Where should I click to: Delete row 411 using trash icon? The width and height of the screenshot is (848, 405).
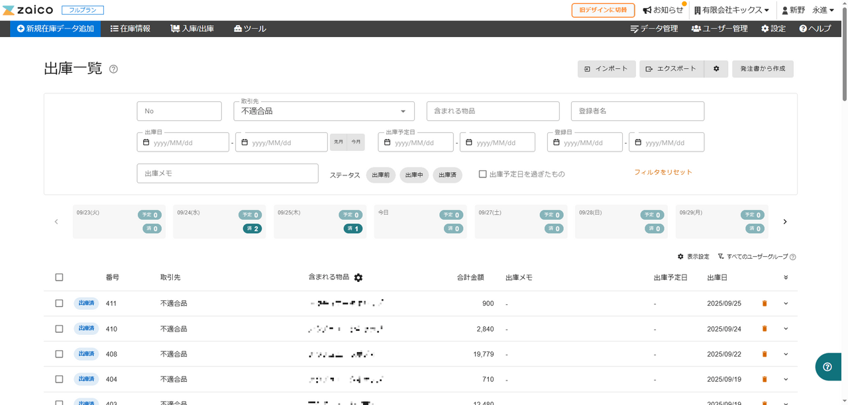click(764, 303)
